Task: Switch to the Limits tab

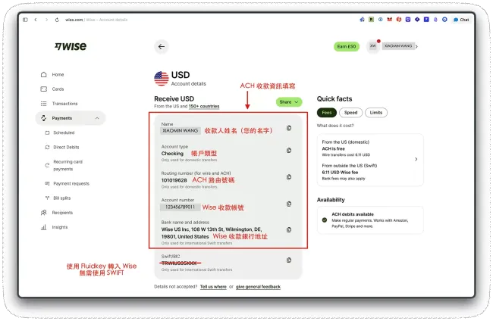Action: click(376, 113)
